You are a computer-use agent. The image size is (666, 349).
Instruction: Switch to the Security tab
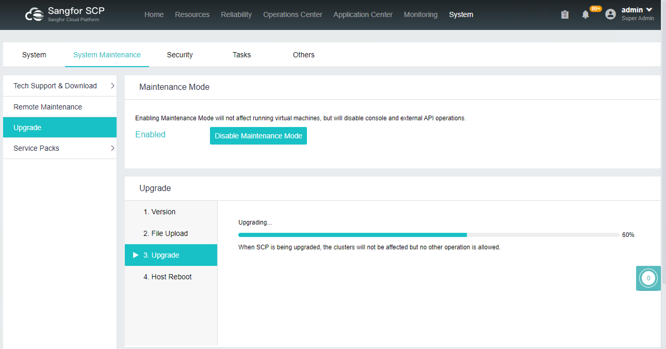[180, 55]
